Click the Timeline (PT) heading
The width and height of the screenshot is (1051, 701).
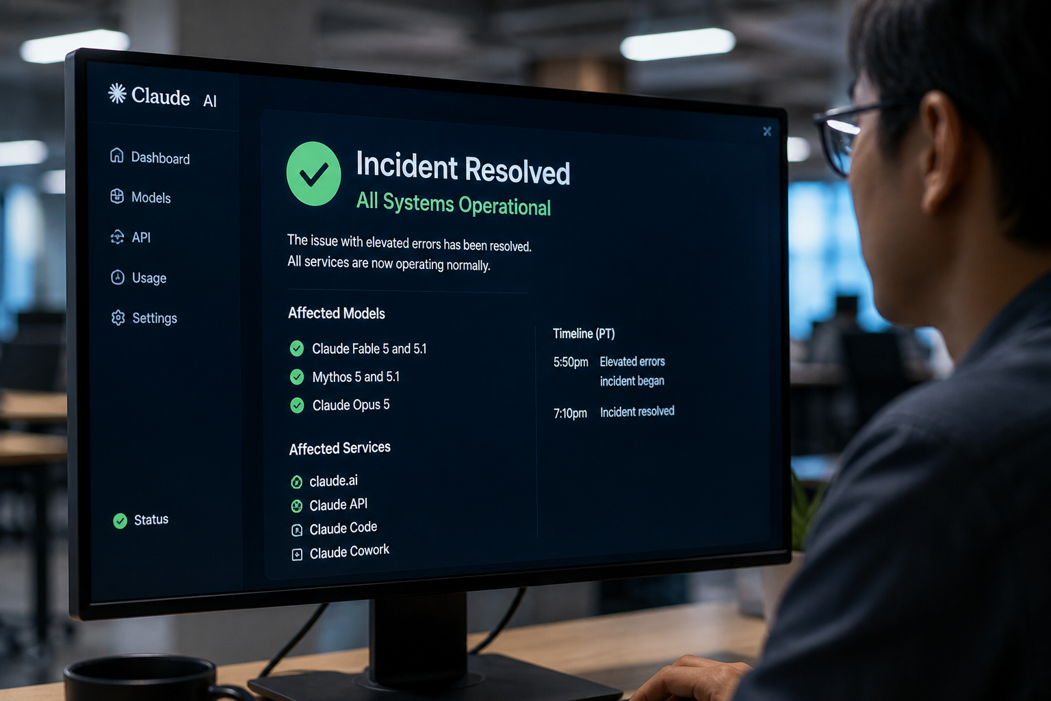[584, 334]
